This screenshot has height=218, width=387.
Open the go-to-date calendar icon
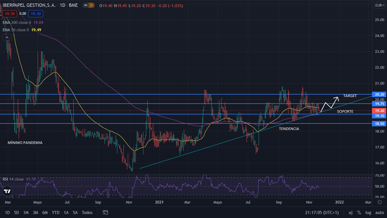(105, 212)
